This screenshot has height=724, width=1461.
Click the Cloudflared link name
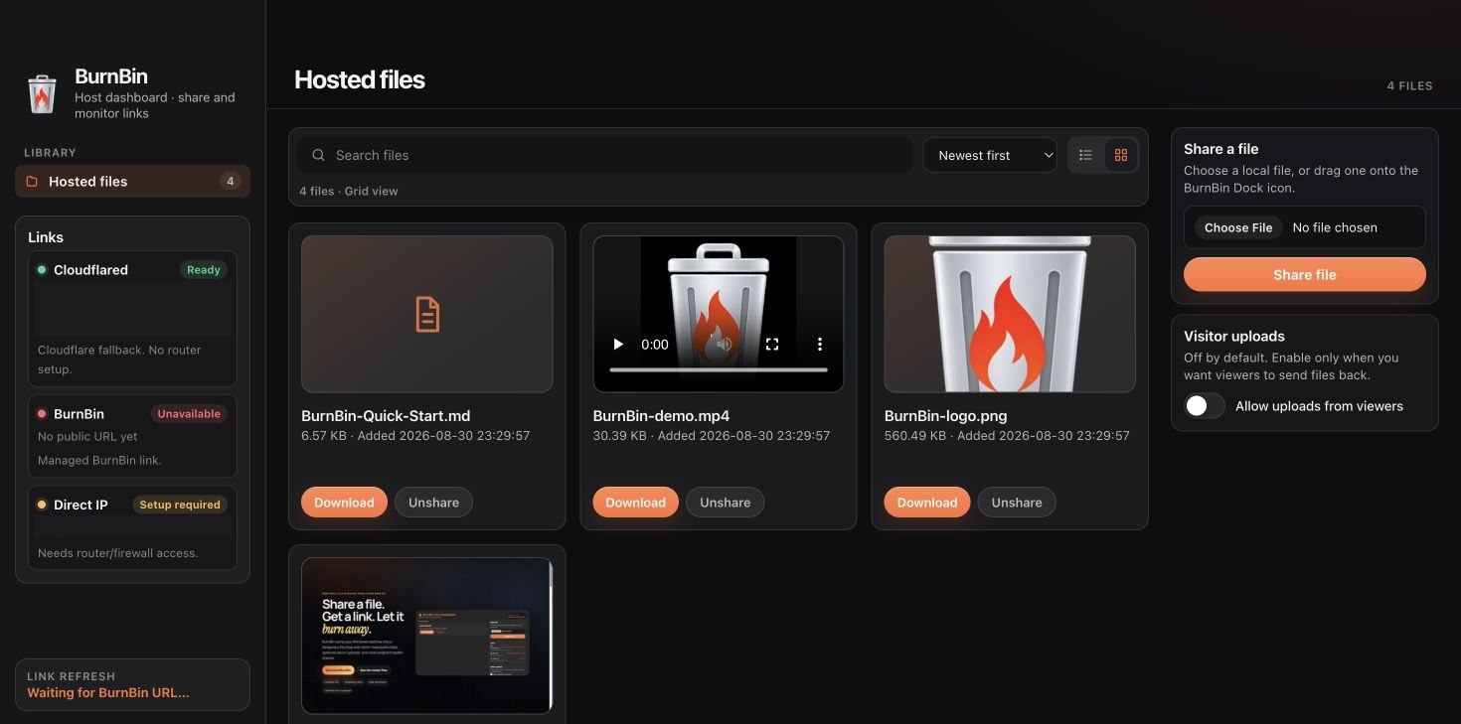tap(90, 270)
